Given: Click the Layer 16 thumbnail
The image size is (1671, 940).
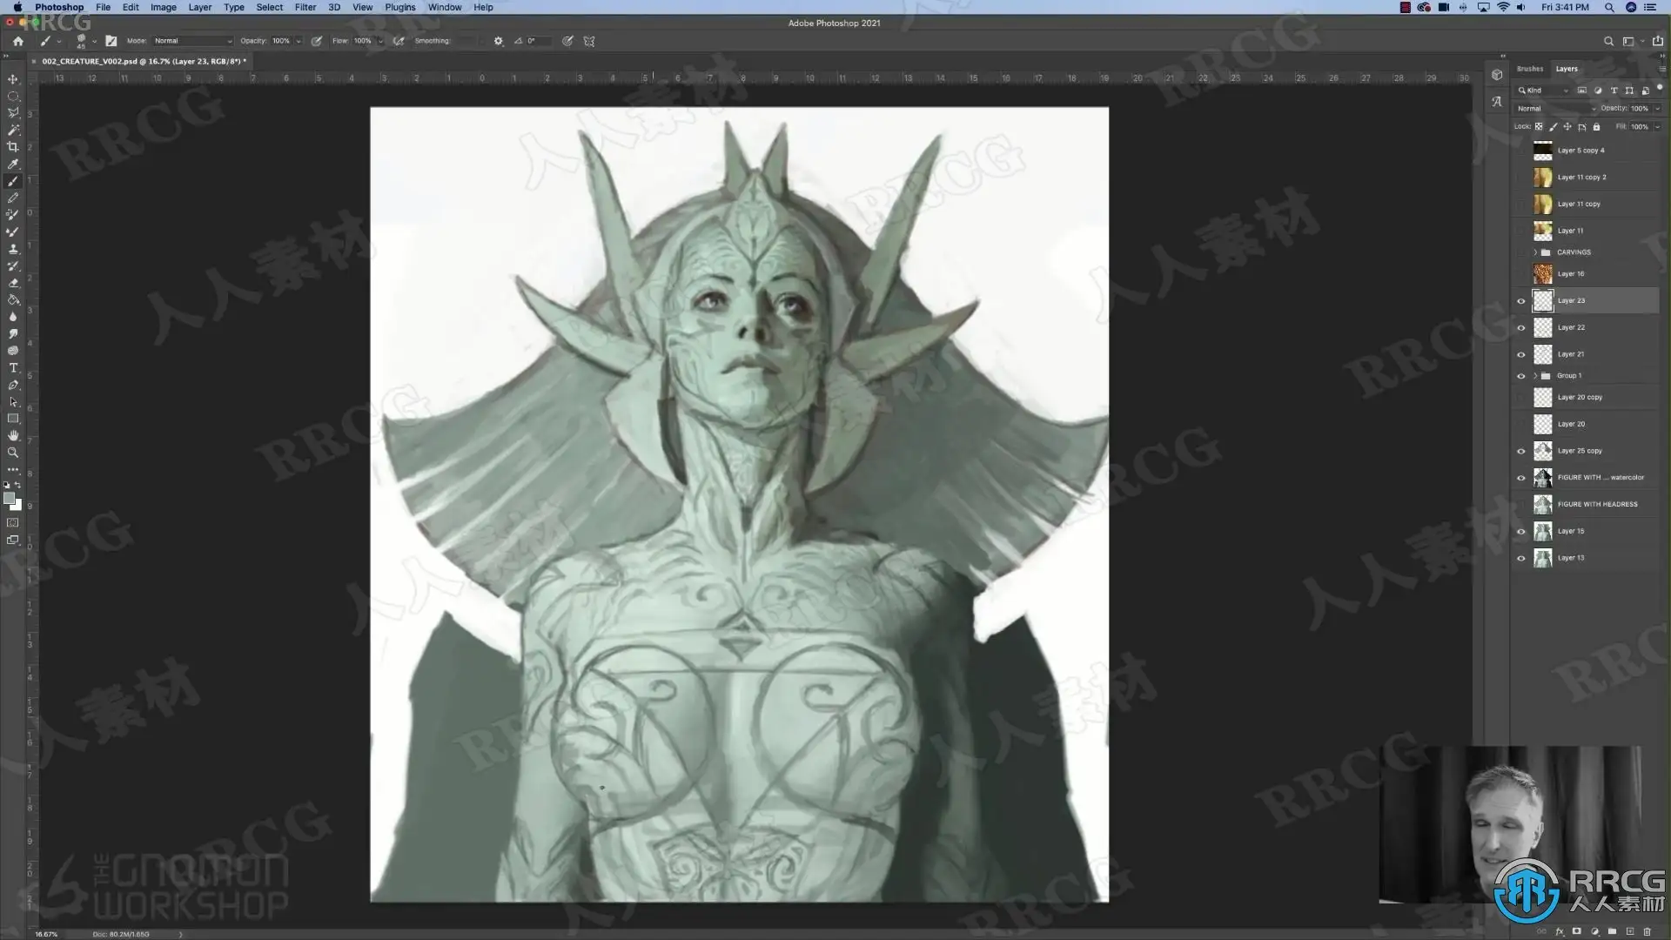Looking at the screenshot, I should 1542,274.
